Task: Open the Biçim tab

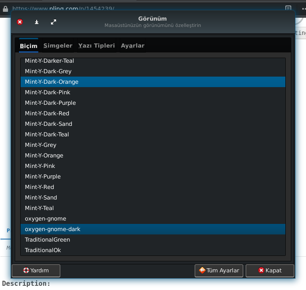Action: (29, 45)
